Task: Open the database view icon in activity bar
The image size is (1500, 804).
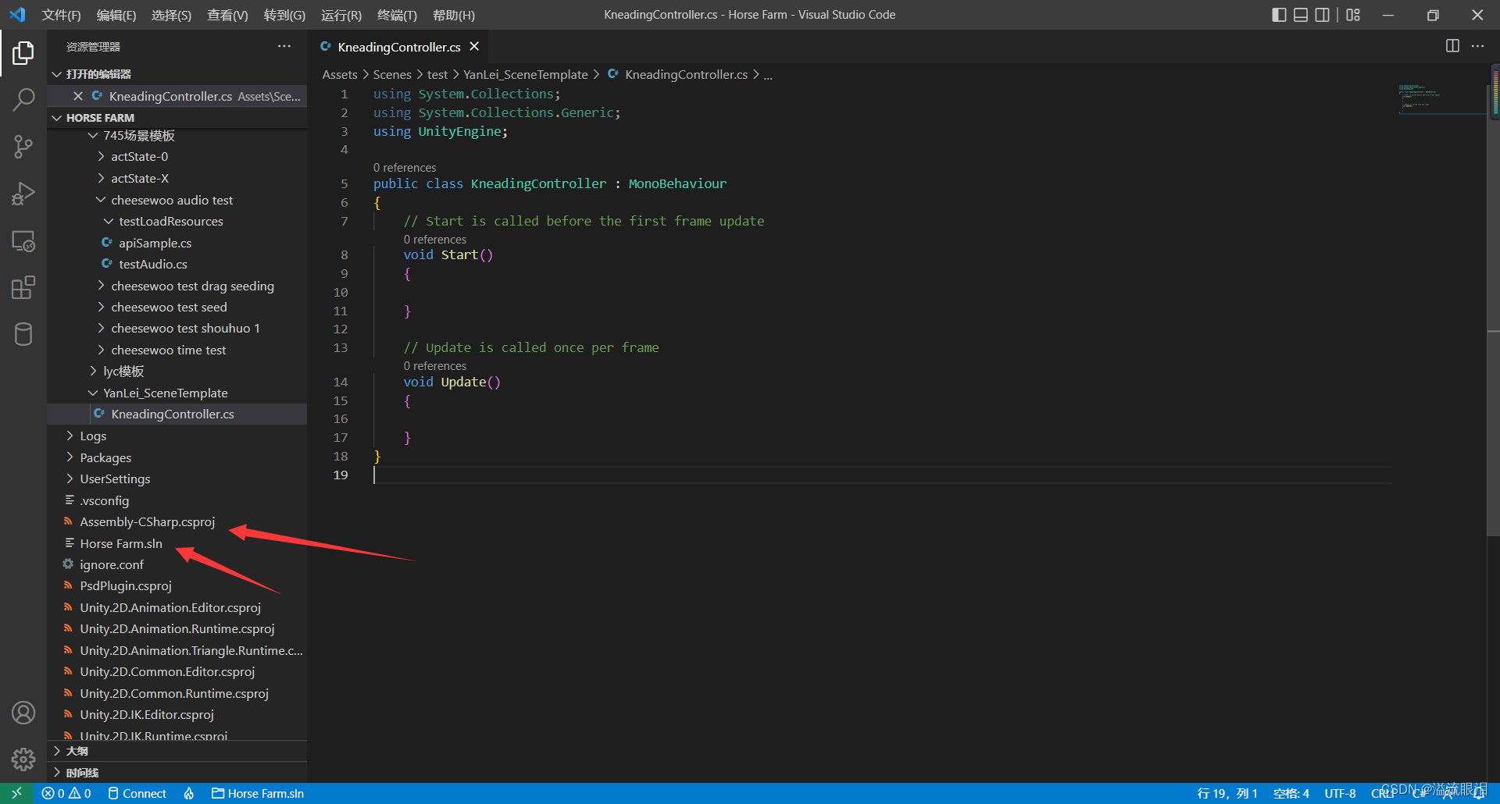Action: (x=23, y=335)
